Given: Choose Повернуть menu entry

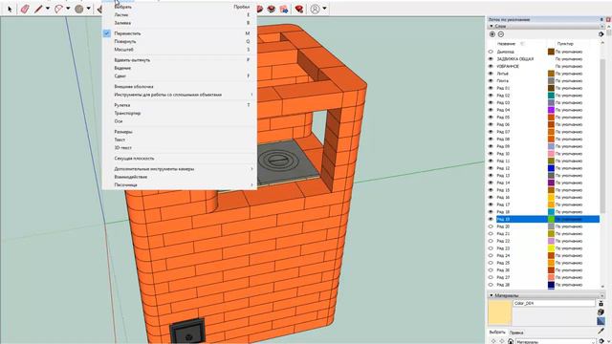Looking at the screenshot, I should (181, 41).
